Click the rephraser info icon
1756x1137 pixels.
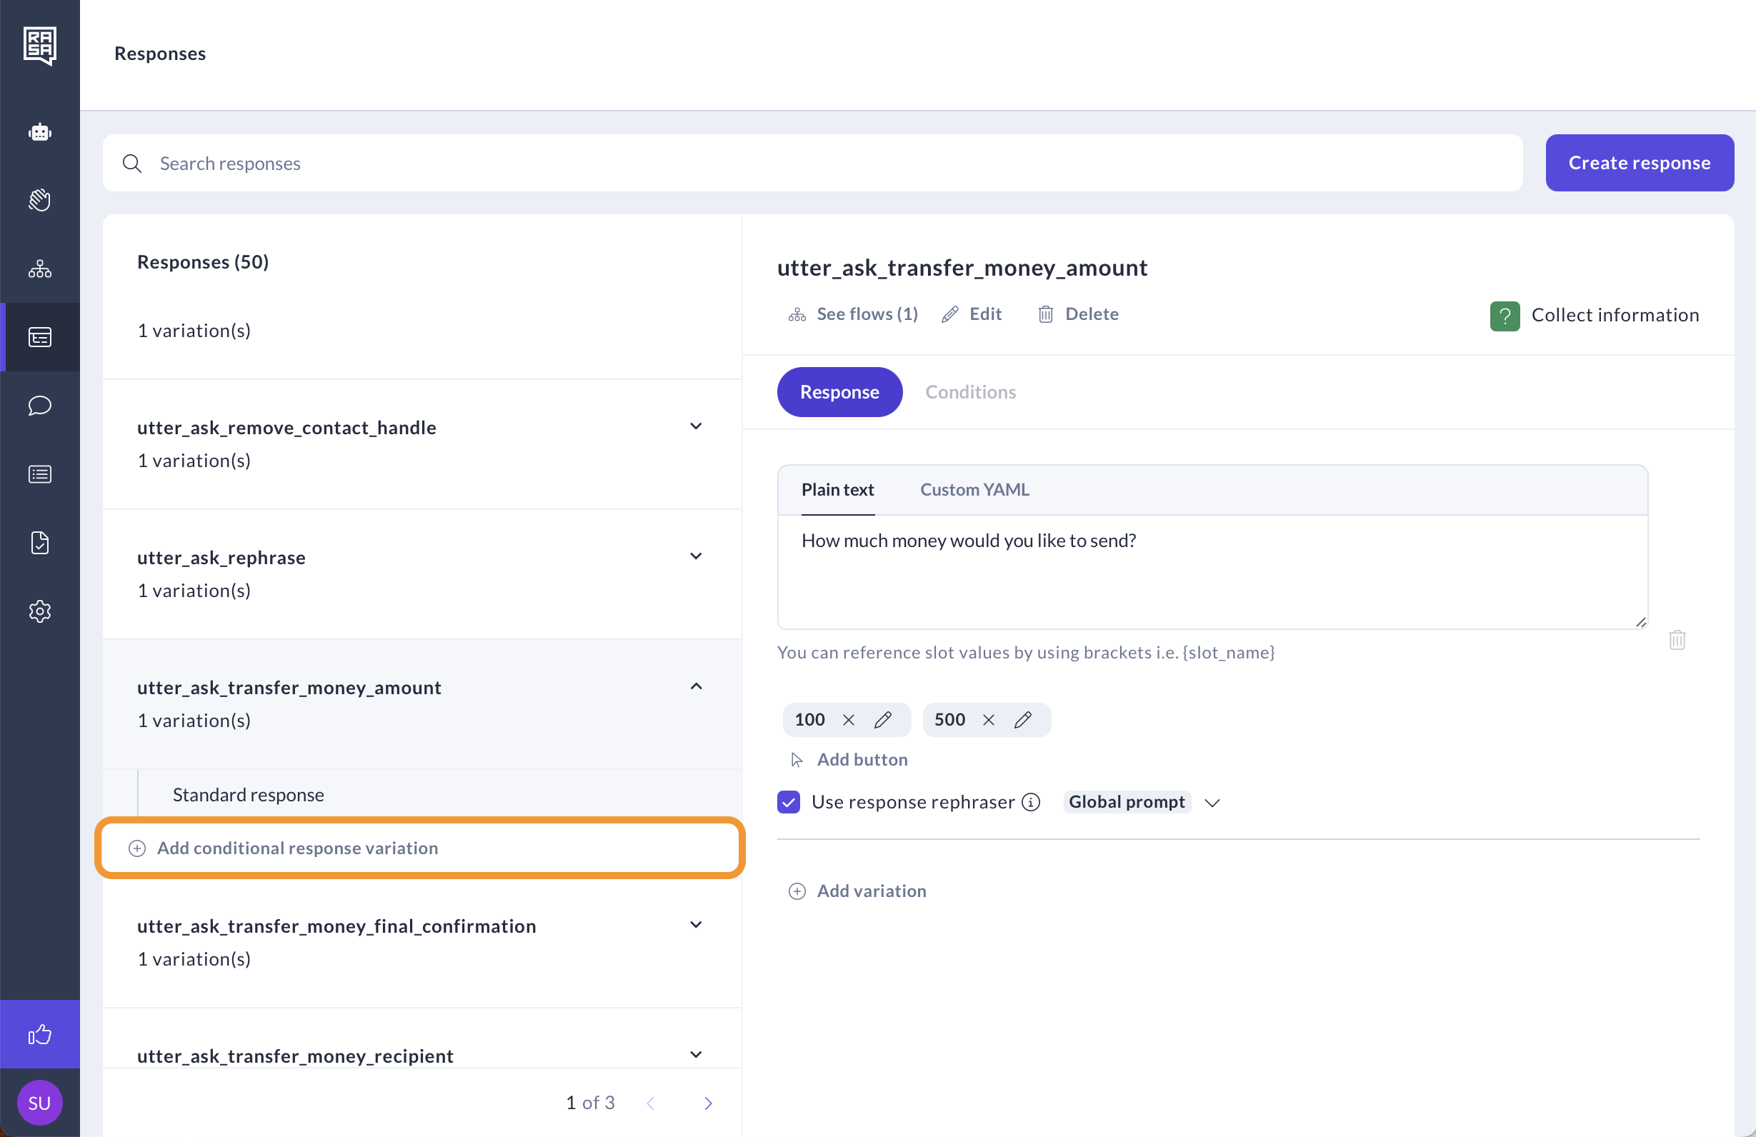[1031, 802]
